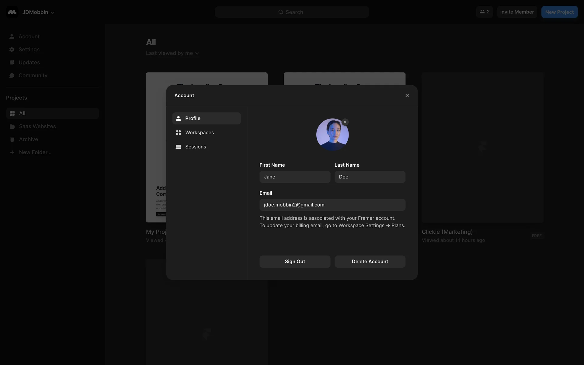Click the Framer workspace logo
584x365 pixels.
coord(12,12)
